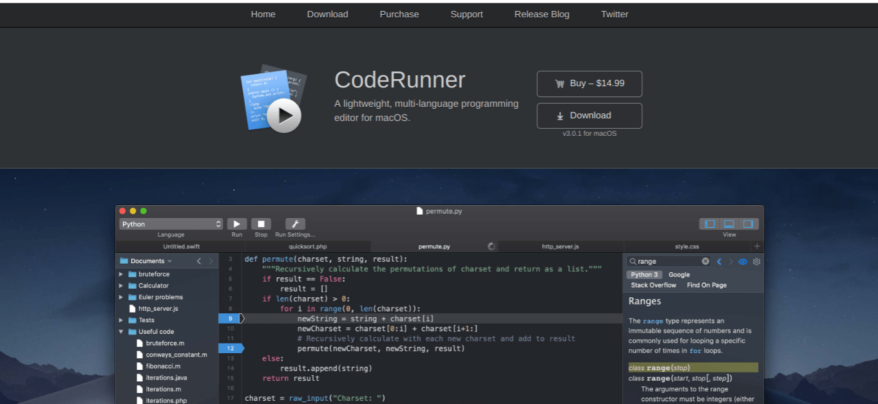Clear the range search with the X button

[x=705, y=261]
